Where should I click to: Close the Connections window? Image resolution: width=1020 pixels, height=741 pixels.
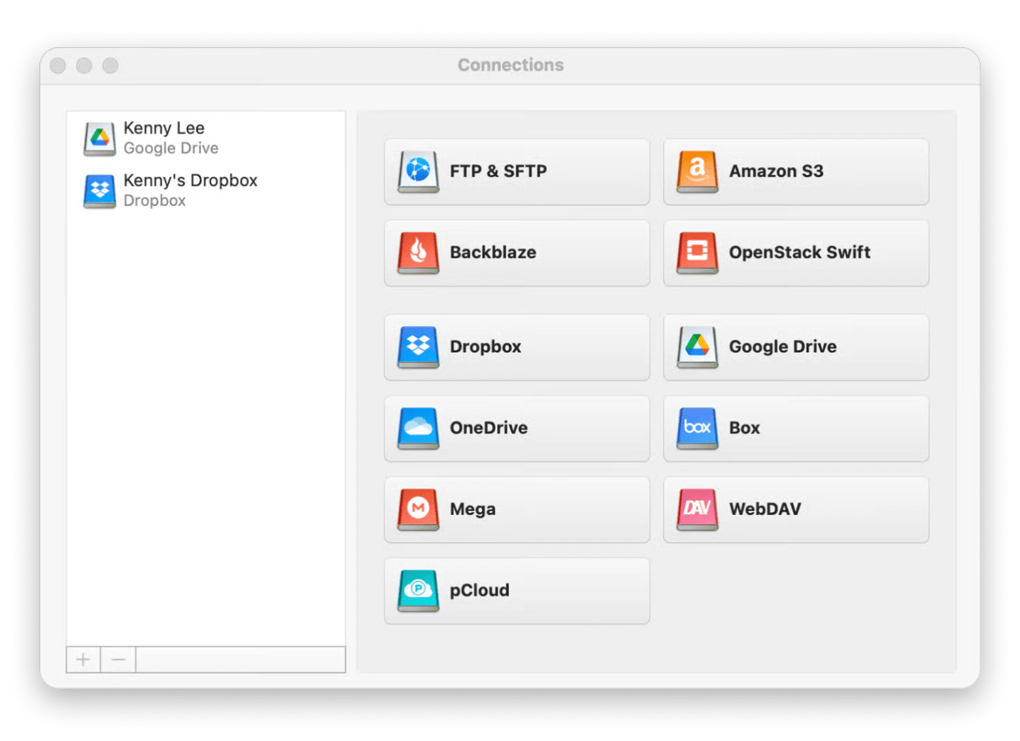(x=58, y=65)
